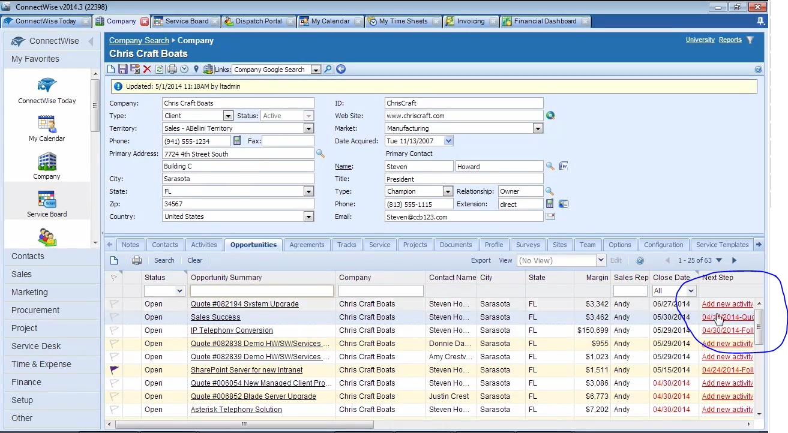Image resolution: width=788 pixels, height=433 pixels.
Task: Open the Sales Success opportunity link
Action: tap(215, 317)
